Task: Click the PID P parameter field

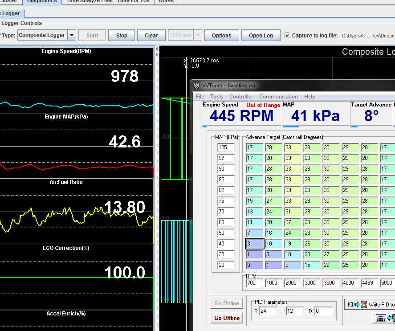Action: coord(268,311)
